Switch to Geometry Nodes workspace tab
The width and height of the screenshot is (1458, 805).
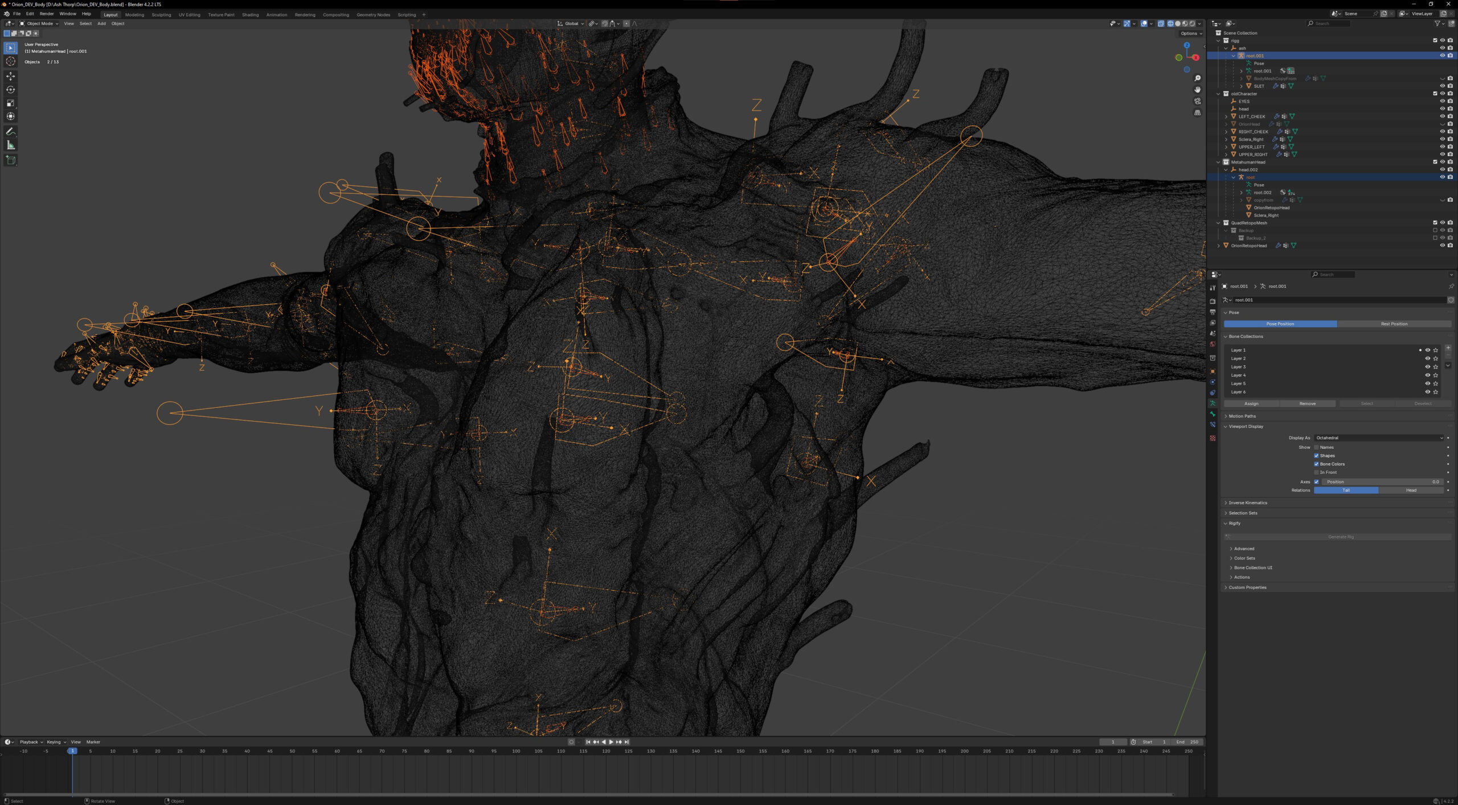pyautogui.click(x=373, y=15)
